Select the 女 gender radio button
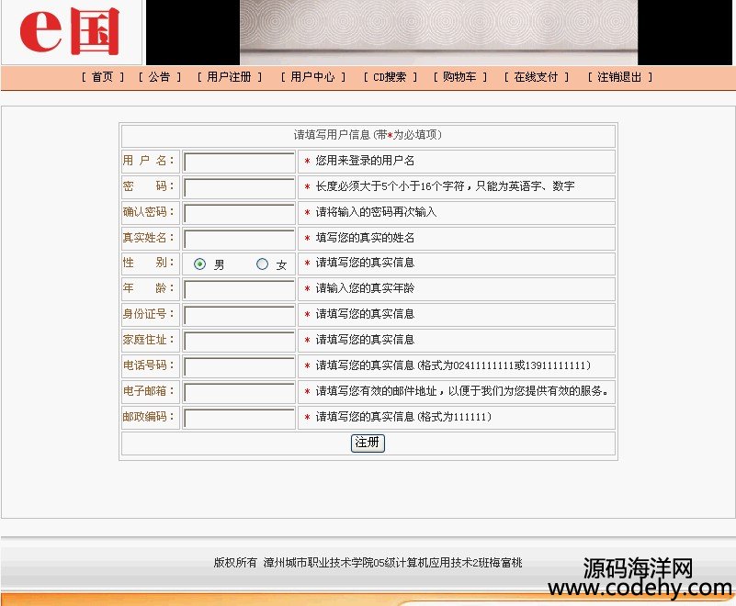Image resolution: width=736 pixels, height=606 pixels. (x=262, y=264)
